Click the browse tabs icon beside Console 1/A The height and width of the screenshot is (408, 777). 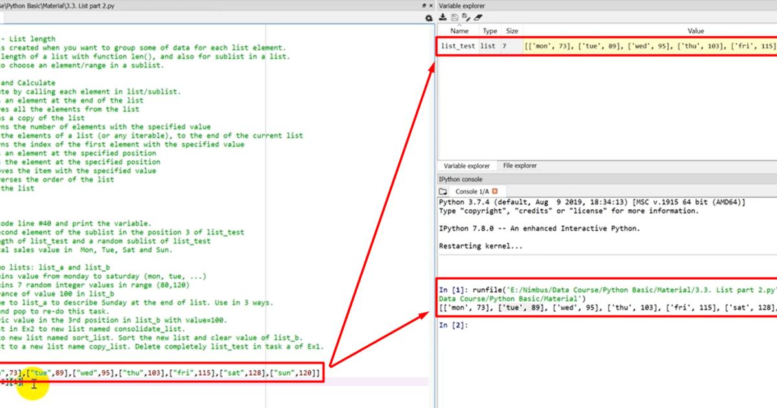click(442, 191)
